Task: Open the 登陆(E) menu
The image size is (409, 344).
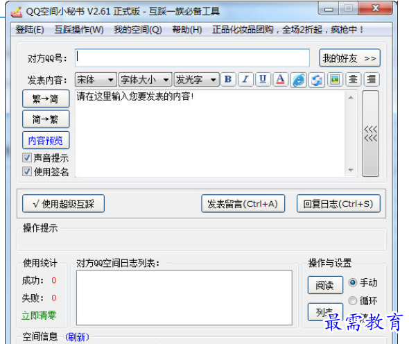Action: pos(30,30)
